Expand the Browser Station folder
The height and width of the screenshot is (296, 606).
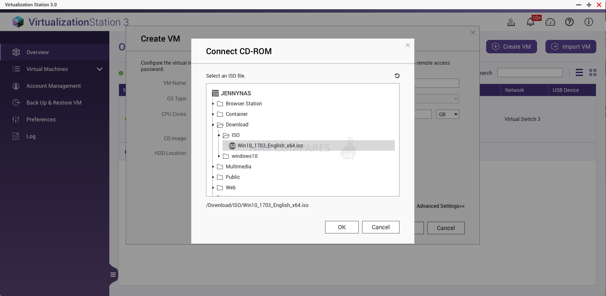[x=213, y=104]
